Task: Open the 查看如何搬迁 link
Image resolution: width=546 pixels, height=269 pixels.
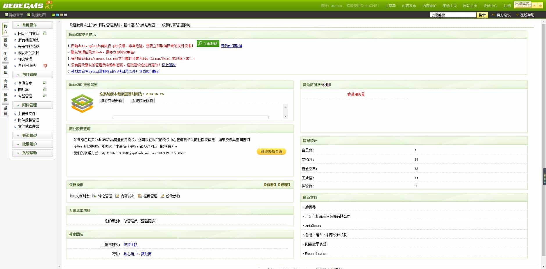Action: pos(149,71)
